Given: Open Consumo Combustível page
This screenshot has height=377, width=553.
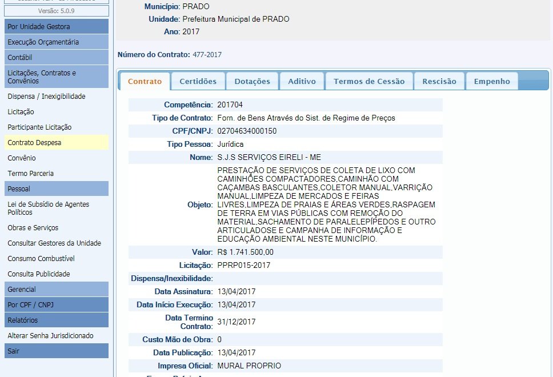Looking at the screenshot, I should coord(41,258).
